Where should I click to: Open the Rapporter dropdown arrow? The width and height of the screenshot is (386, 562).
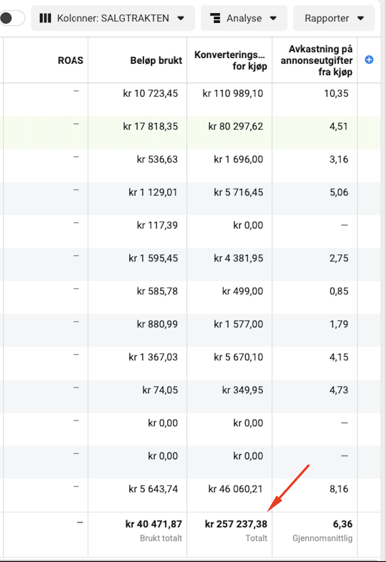tap(360, 18)
